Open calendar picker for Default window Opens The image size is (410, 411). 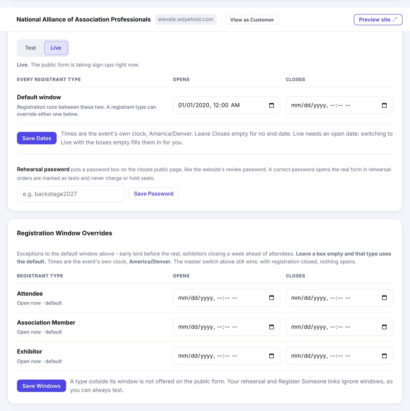[271, 105]
